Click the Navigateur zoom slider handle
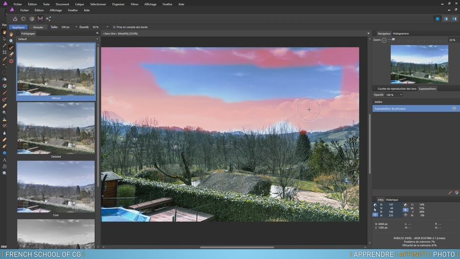 [x=393, y=40]
